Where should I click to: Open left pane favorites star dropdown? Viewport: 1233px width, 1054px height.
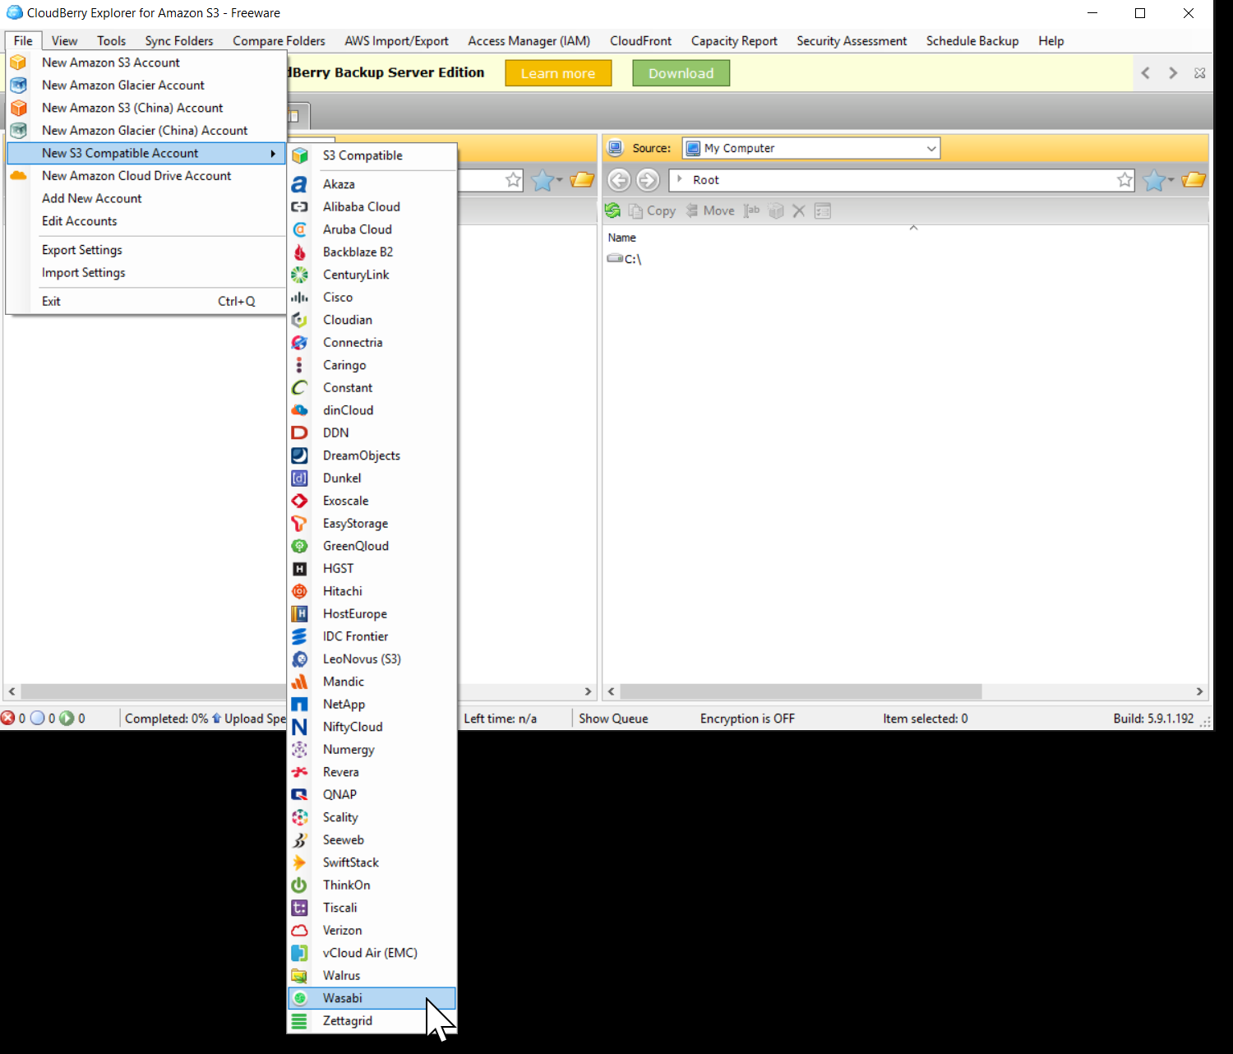click(547, 180)
